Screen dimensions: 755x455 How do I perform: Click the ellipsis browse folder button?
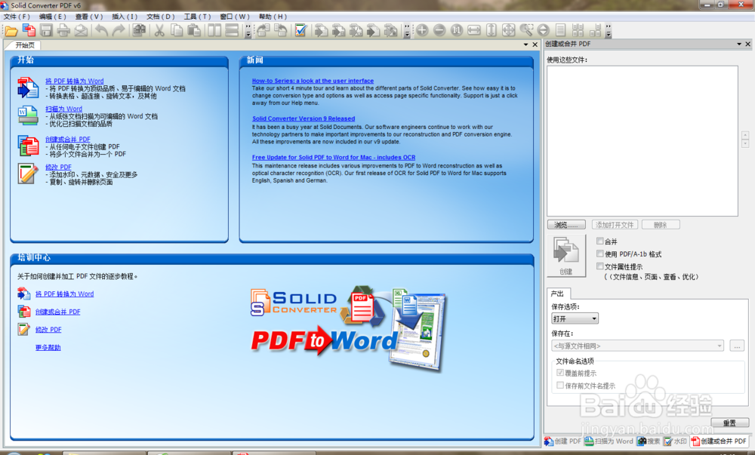[x=737, y=346]
